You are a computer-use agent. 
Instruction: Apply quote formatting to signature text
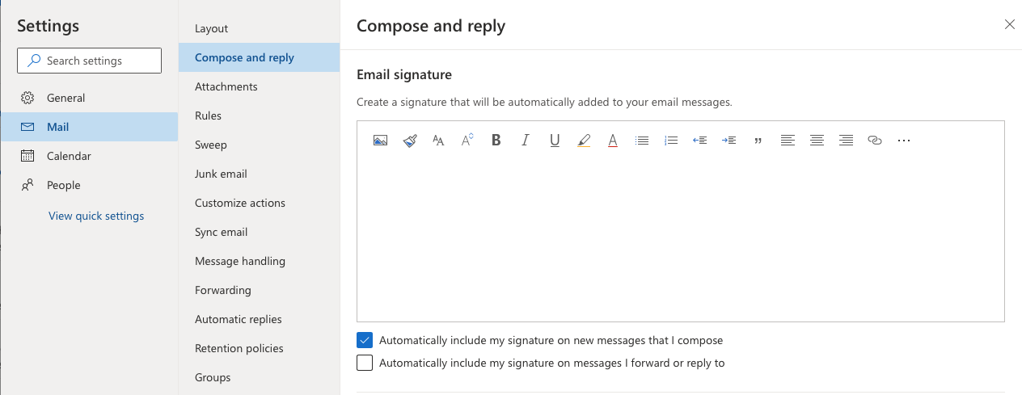click(758, 141)
